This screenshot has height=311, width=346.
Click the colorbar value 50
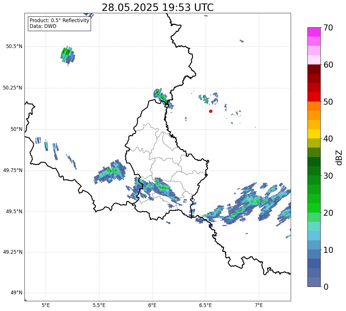[x=328, y=102]
